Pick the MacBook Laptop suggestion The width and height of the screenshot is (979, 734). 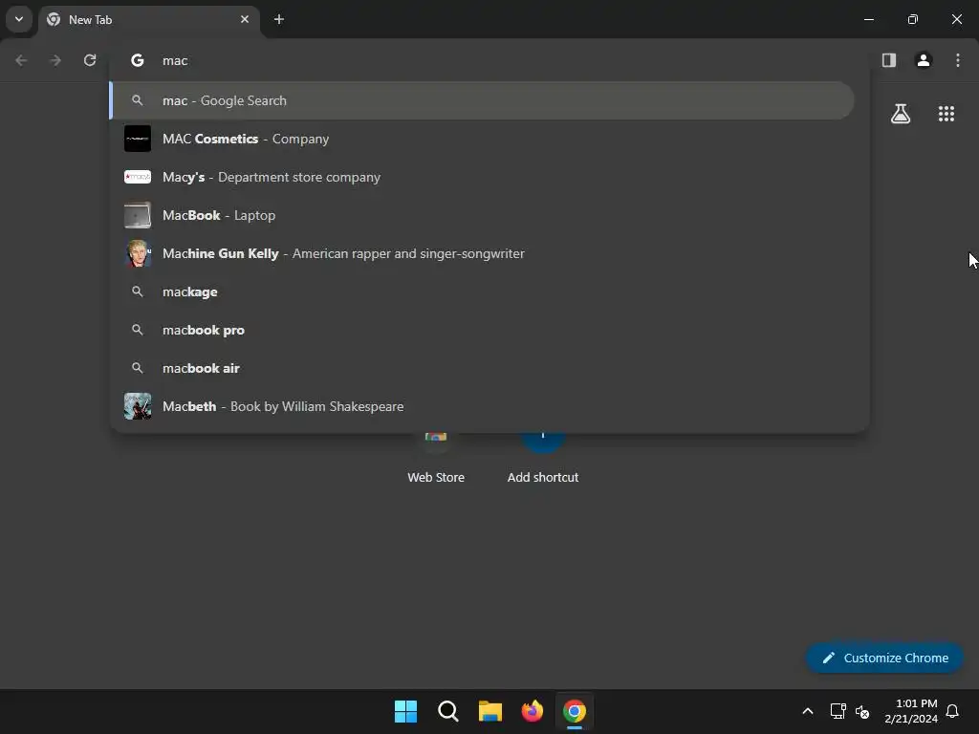pos(482,215)
